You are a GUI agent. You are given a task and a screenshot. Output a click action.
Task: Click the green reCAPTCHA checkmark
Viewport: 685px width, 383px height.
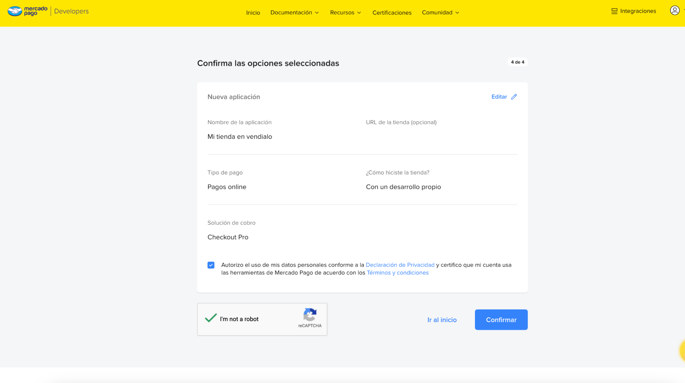pos(211,318)
